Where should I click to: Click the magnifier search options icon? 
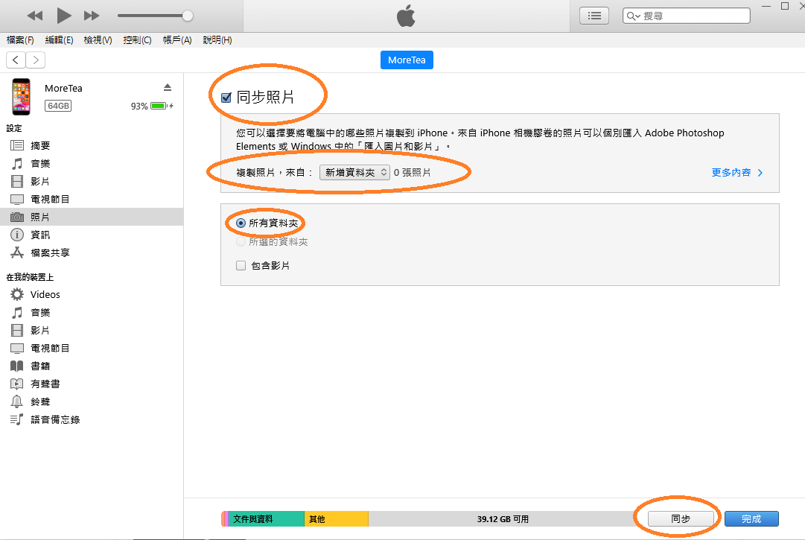coord(633,16)
